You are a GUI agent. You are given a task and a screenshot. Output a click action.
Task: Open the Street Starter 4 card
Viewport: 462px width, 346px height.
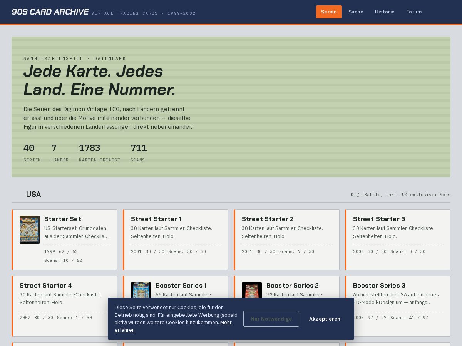pos(64,306)
